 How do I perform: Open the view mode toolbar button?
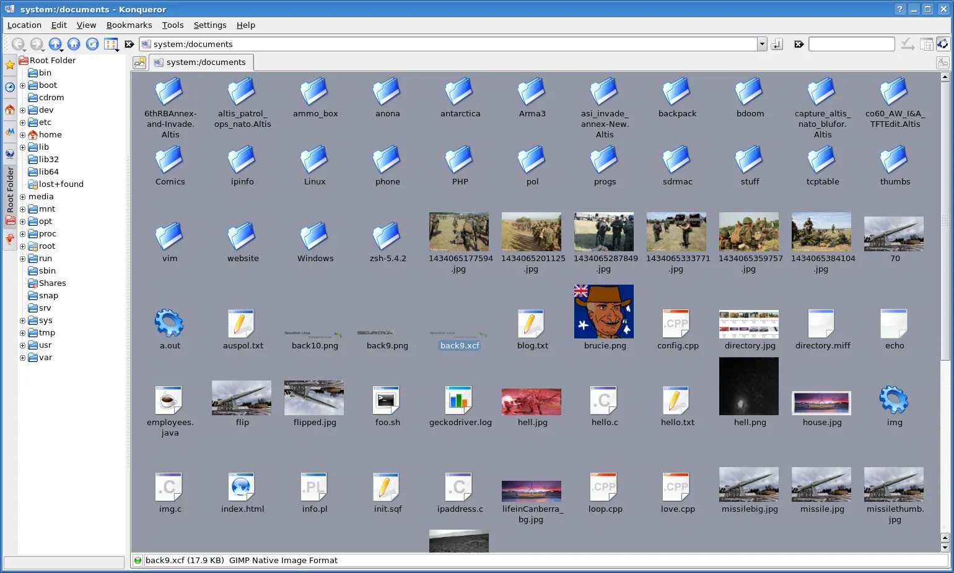click(111, 44)
